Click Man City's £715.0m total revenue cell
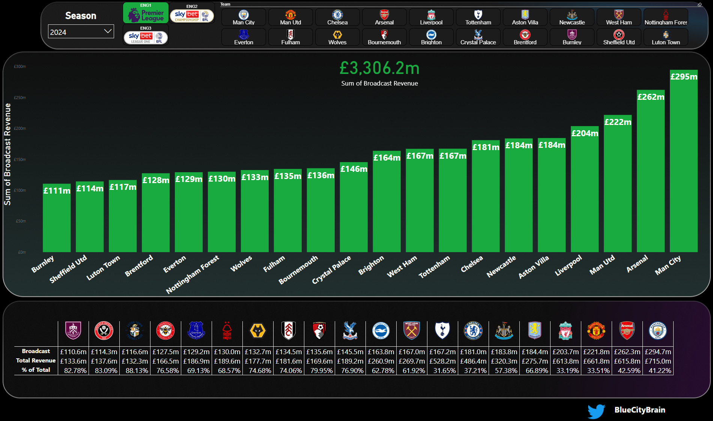Screen dimensions: 713x421 (658, 361)
